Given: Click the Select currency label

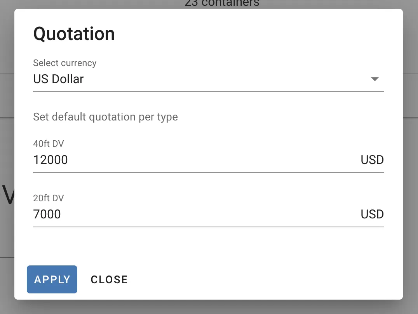Looking at the screenshot, I should pos(64,63).
